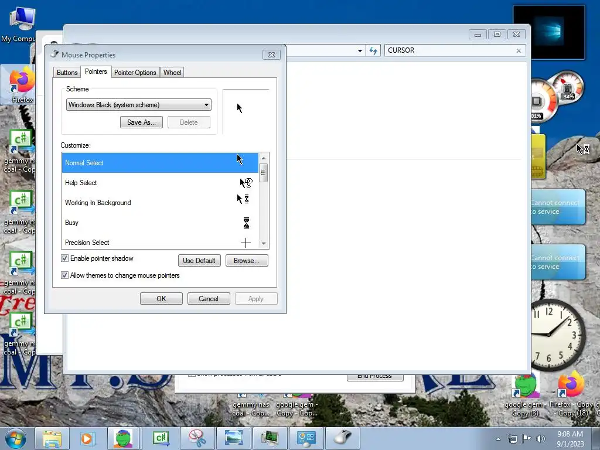Open Windows Explorer from the taskbar

(x=52, y=438)
